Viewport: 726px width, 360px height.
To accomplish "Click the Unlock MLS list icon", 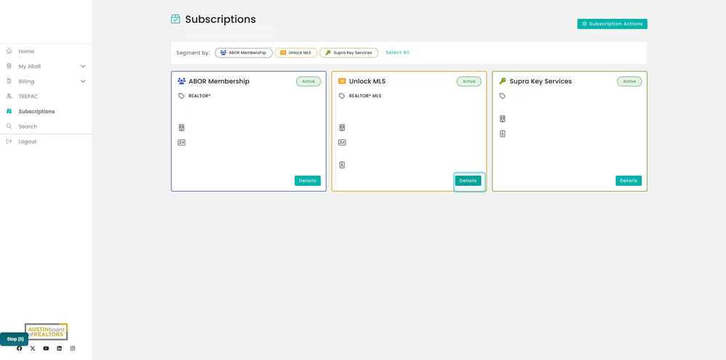I will [342, 81].
